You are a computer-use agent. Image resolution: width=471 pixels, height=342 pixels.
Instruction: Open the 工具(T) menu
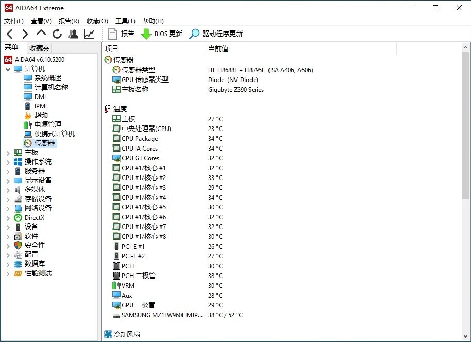[125, 21]
